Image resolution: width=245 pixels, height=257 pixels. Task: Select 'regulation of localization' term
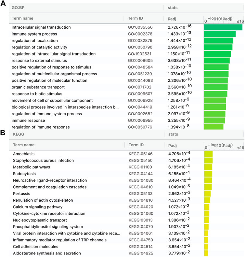[35, 40]
